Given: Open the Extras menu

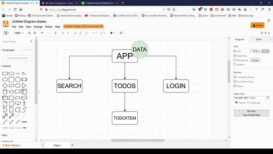Looking at the screenshot, I should 49,27.
